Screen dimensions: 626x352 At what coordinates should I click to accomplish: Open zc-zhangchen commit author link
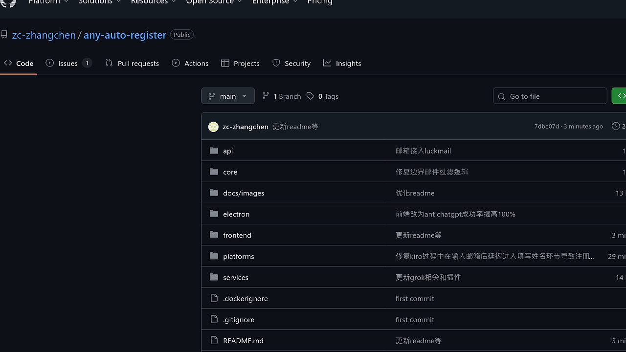pos(246,127)
